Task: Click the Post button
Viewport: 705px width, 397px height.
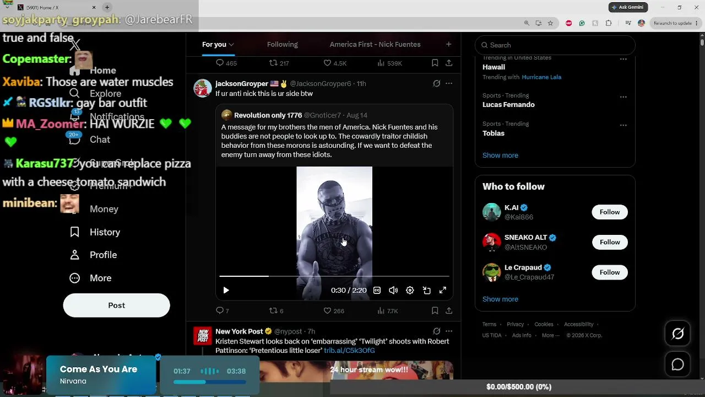Action: click(x=116, y=305)
